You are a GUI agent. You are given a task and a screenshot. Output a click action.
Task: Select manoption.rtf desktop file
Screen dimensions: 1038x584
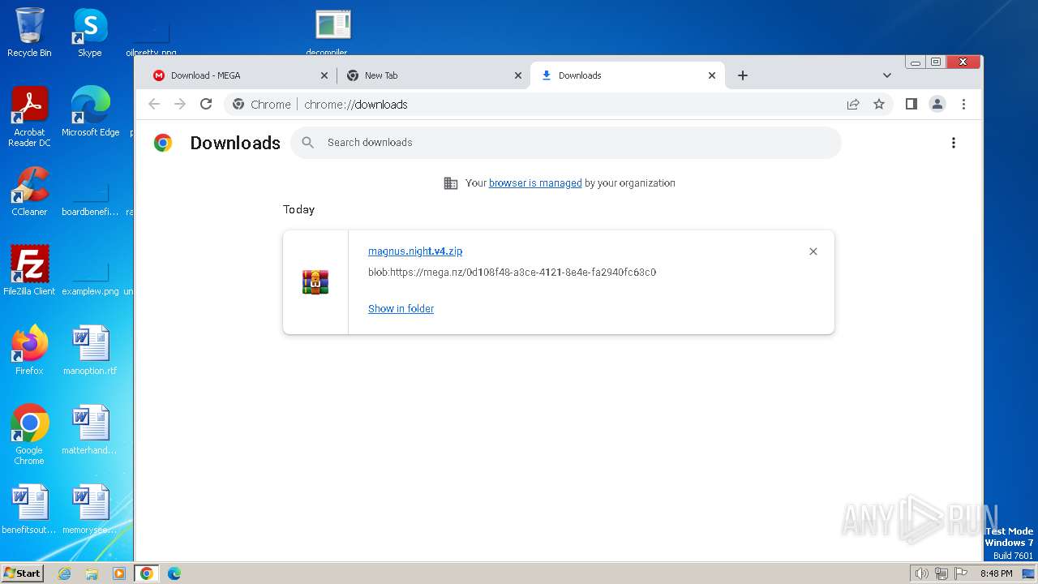click(x=90, y=350)
